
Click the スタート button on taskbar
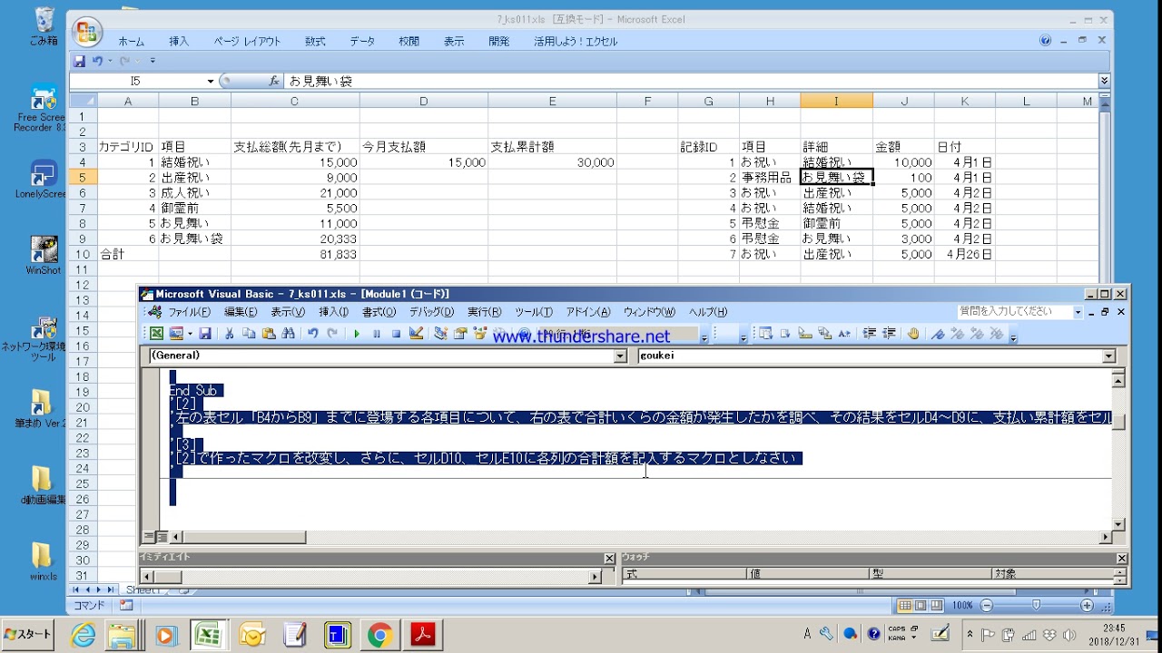click(x=28, y=635)
